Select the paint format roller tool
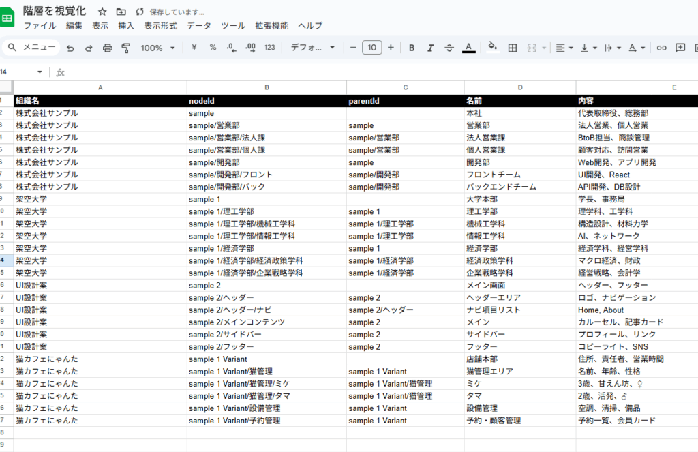This screenshot has height=452, width=698. coord(125,48)
